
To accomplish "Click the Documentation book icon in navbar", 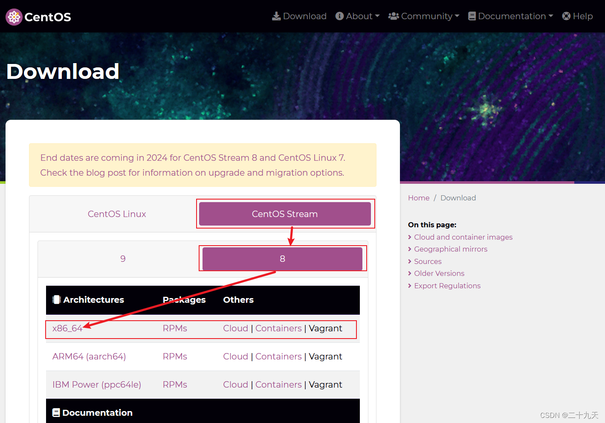I will (472, 16).
